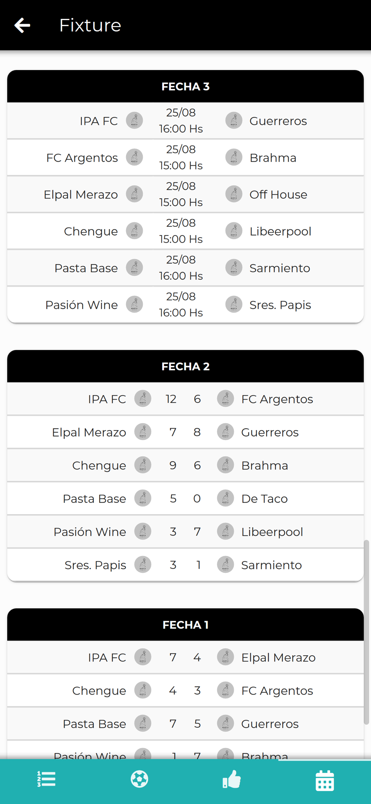Tap Guerreros team logo in Fecha 3
This screenshot has height=804, width=371.
[234, 121]
